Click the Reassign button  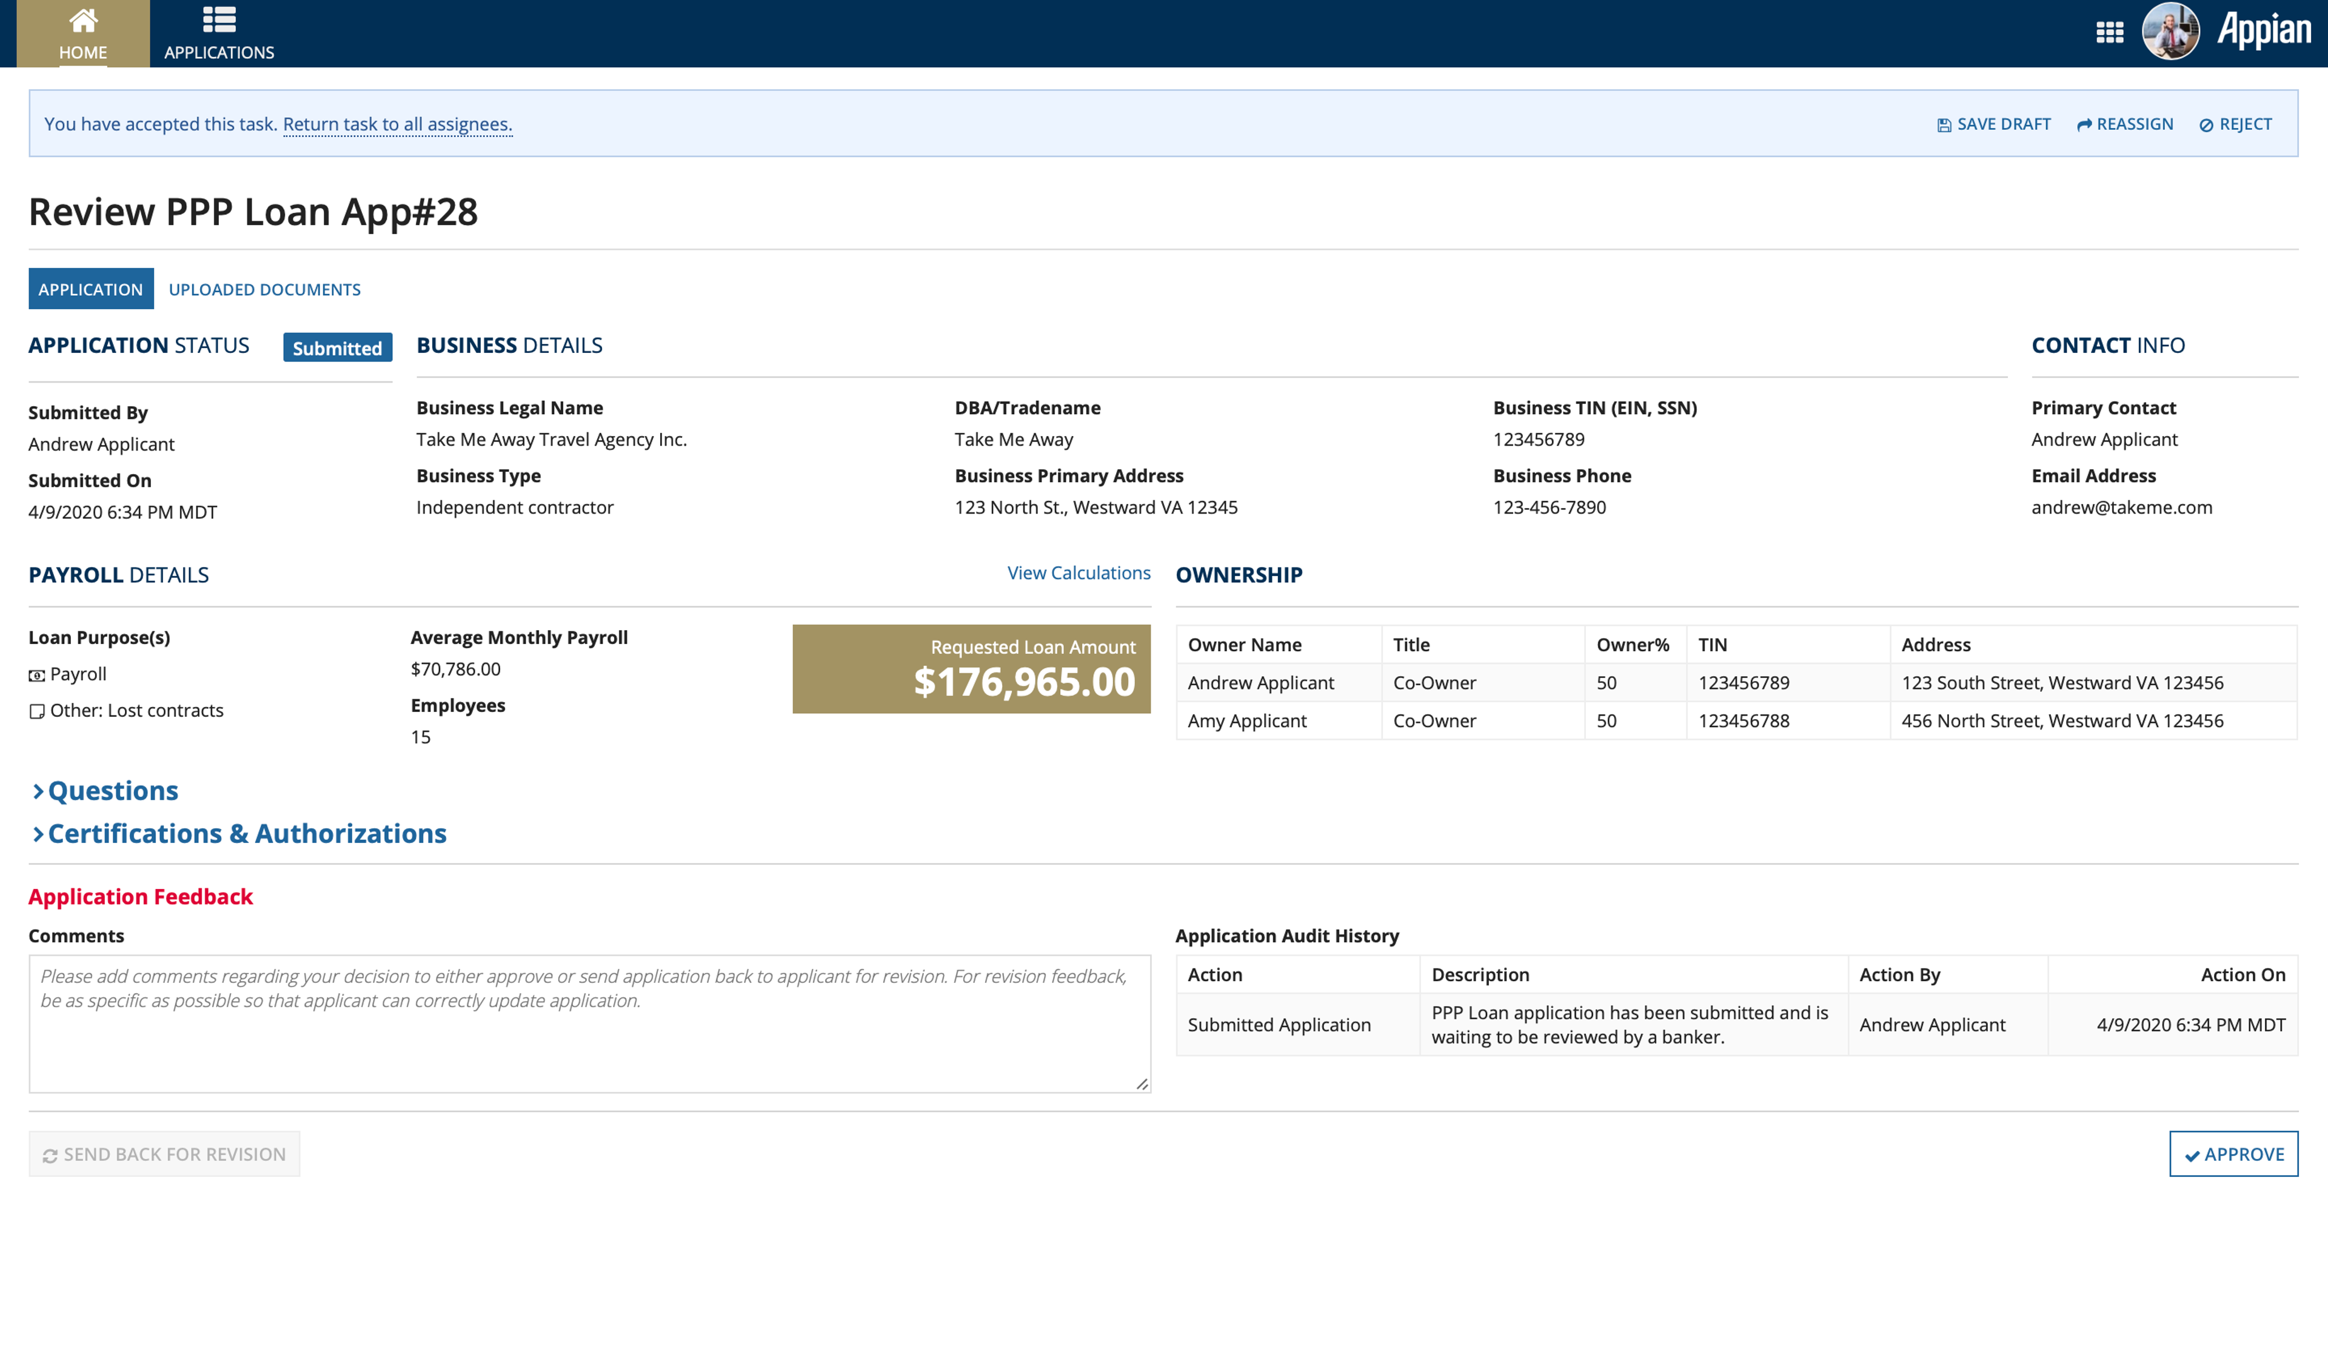coord(2125,124)
